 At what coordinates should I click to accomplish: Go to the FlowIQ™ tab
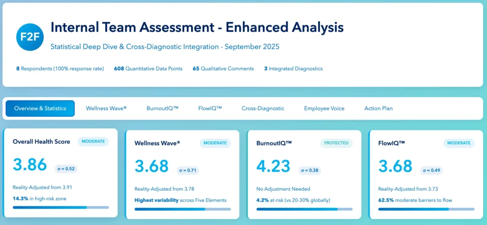(210, 108)
